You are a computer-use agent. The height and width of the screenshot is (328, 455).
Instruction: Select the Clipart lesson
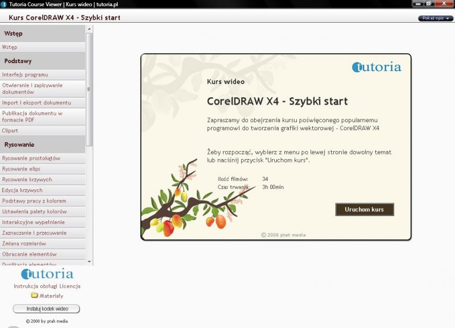click(x=10, y=130)
